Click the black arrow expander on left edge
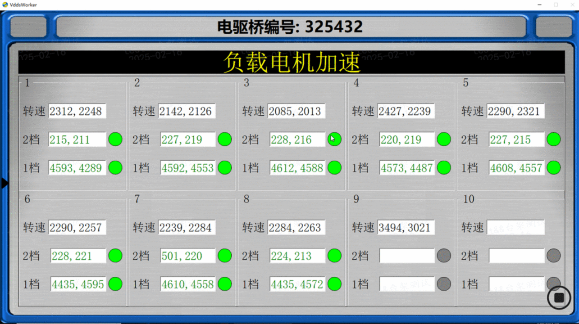Screen dimensions: 579x324 pyautogui.click(x=5, y=183)
